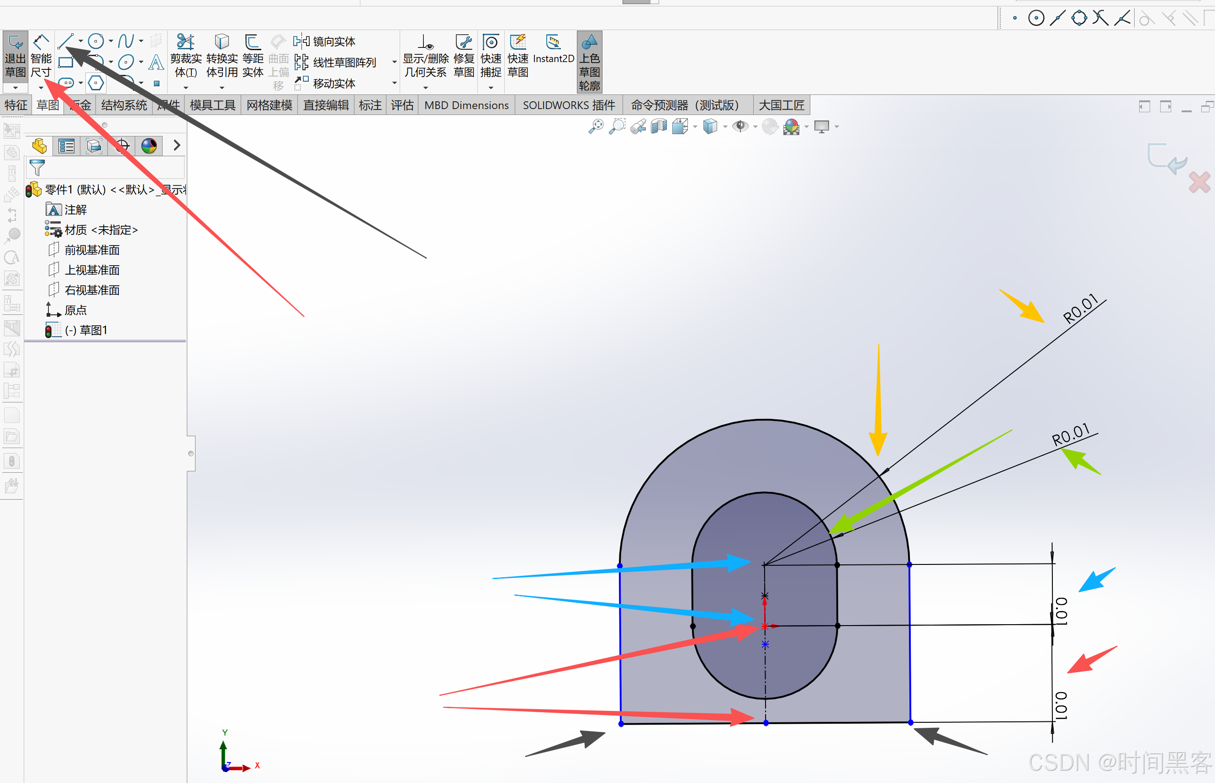Open the Quick Snaps (快速捕捉) dropdown arrow

click(491, 88)
